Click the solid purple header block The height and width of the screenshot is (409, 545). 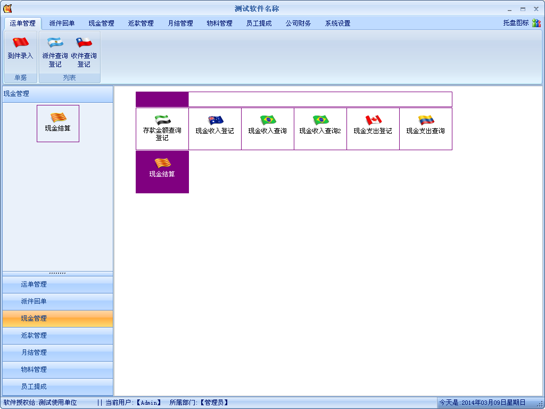(162, 100)
